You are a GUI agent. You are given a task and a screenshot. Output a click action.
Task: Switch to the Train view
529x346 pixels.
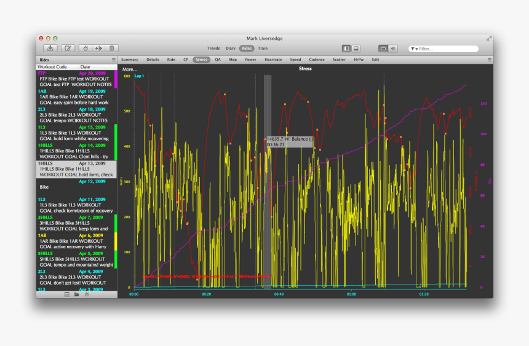click(x=263, y=48)
